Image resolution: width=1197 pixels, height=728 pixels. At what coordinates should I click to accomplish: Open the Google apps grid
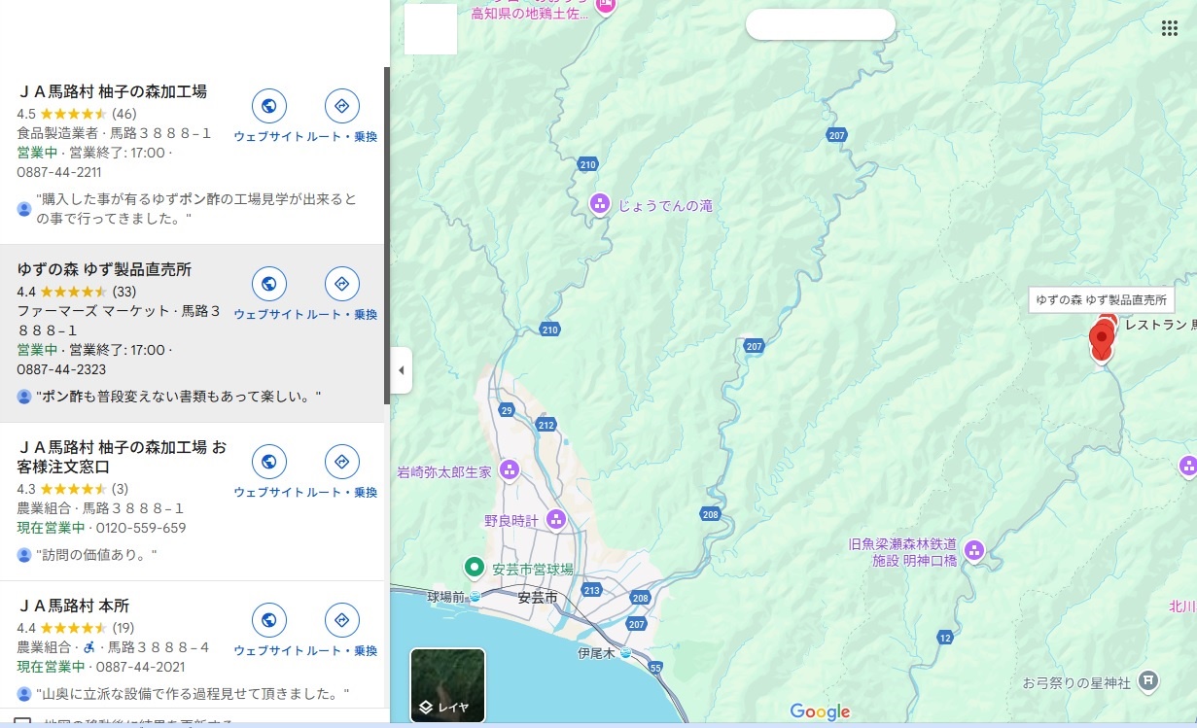[1170, 27]
